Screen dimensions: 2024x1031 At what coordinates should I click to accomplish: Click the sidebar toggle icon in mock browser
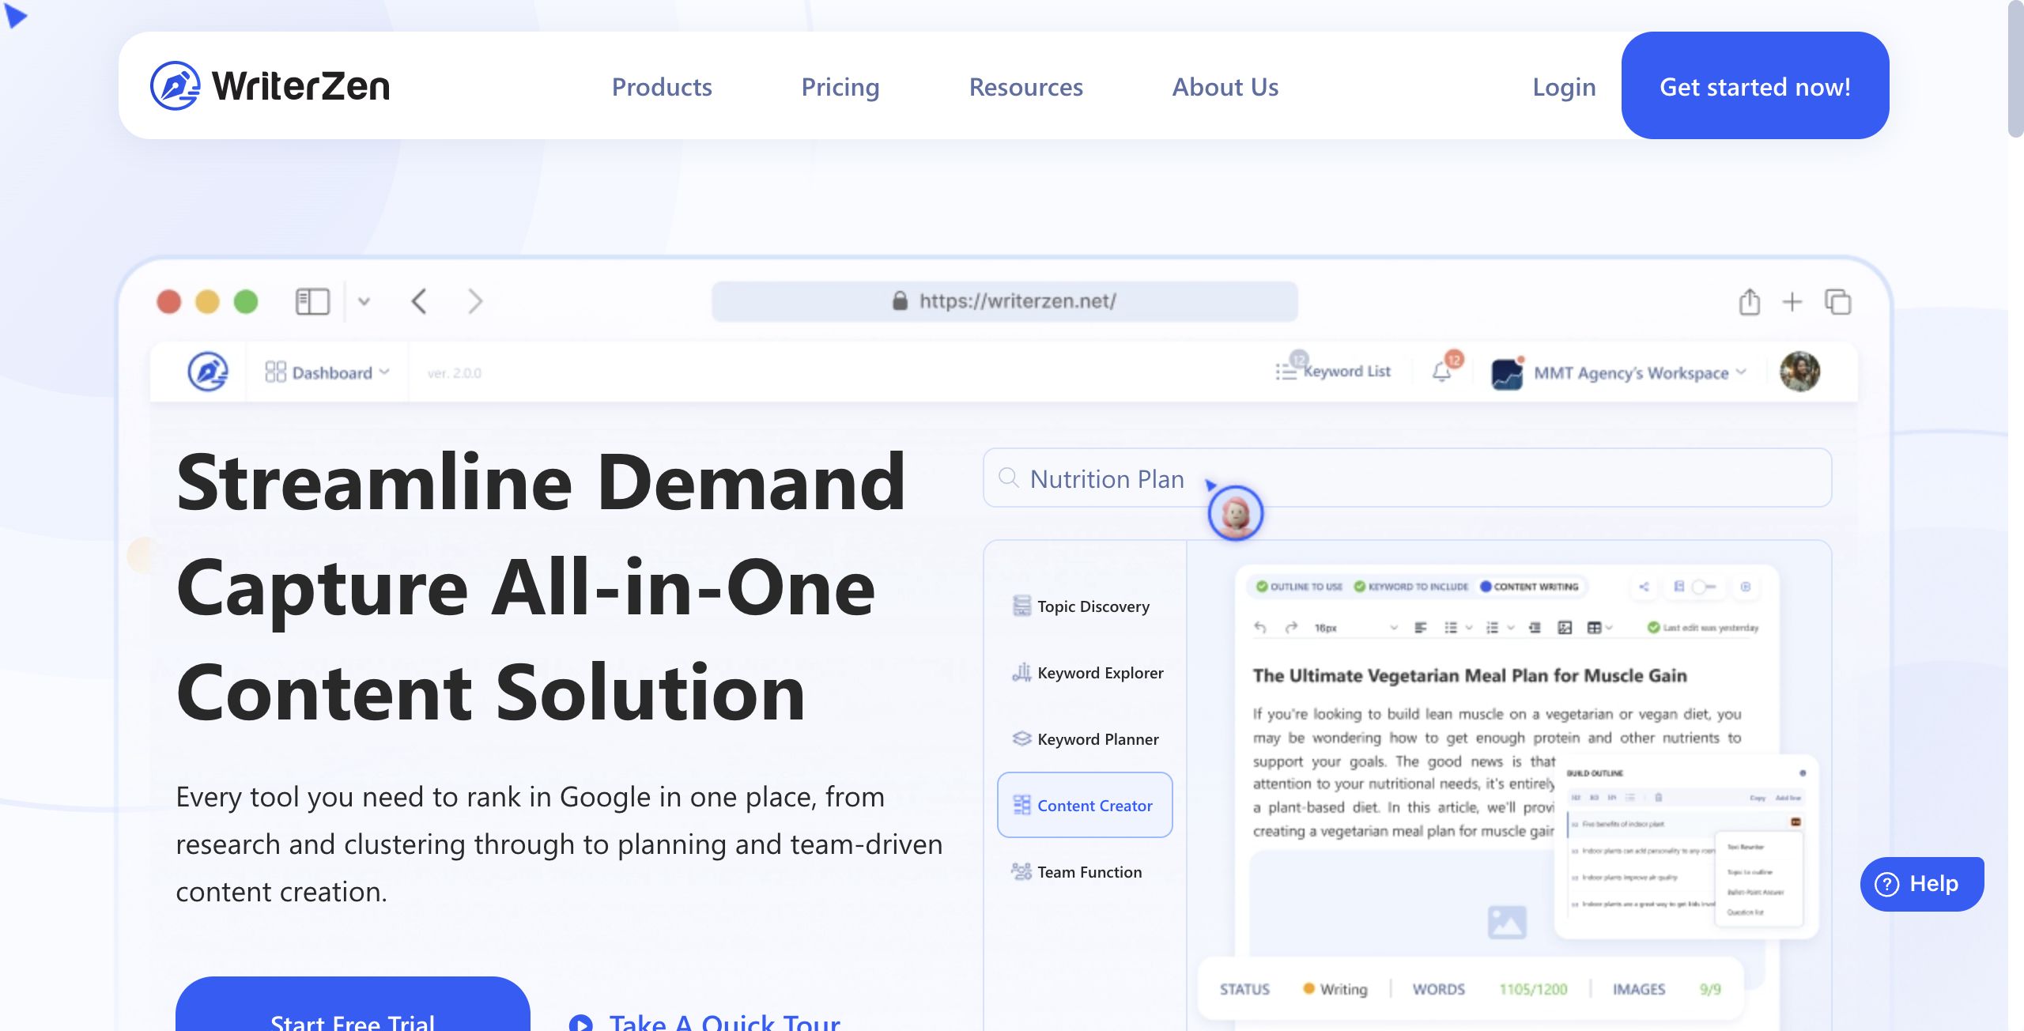[x=312, y=301]
